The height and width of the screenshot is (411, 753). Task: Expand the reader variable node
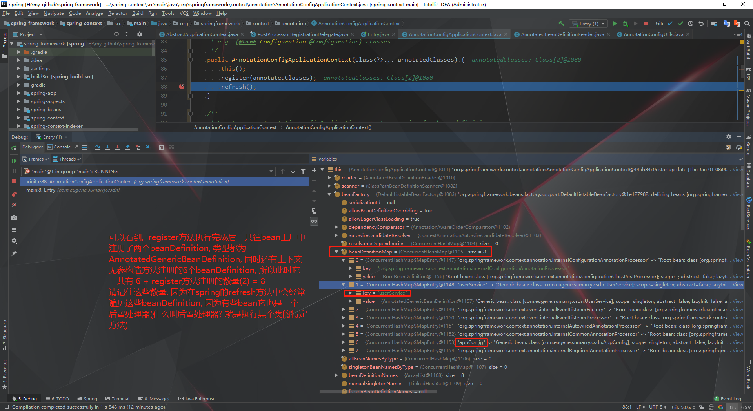(329, 178)
